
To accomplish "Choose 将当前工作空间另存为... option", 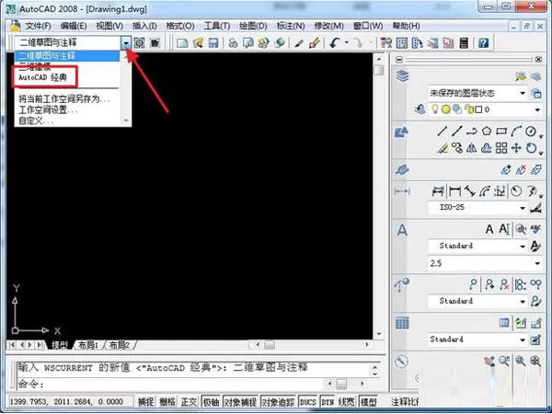I will [x=64, y=99].
